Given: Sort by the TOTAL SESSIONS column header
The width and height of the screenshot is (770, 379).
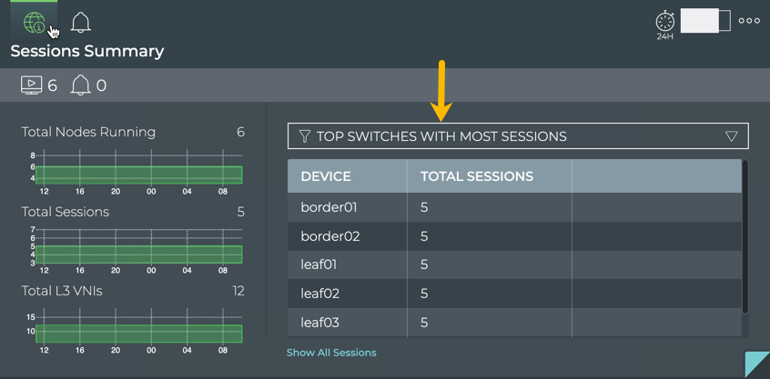Looking at the screenshot, I should click(x=476, y=176).
